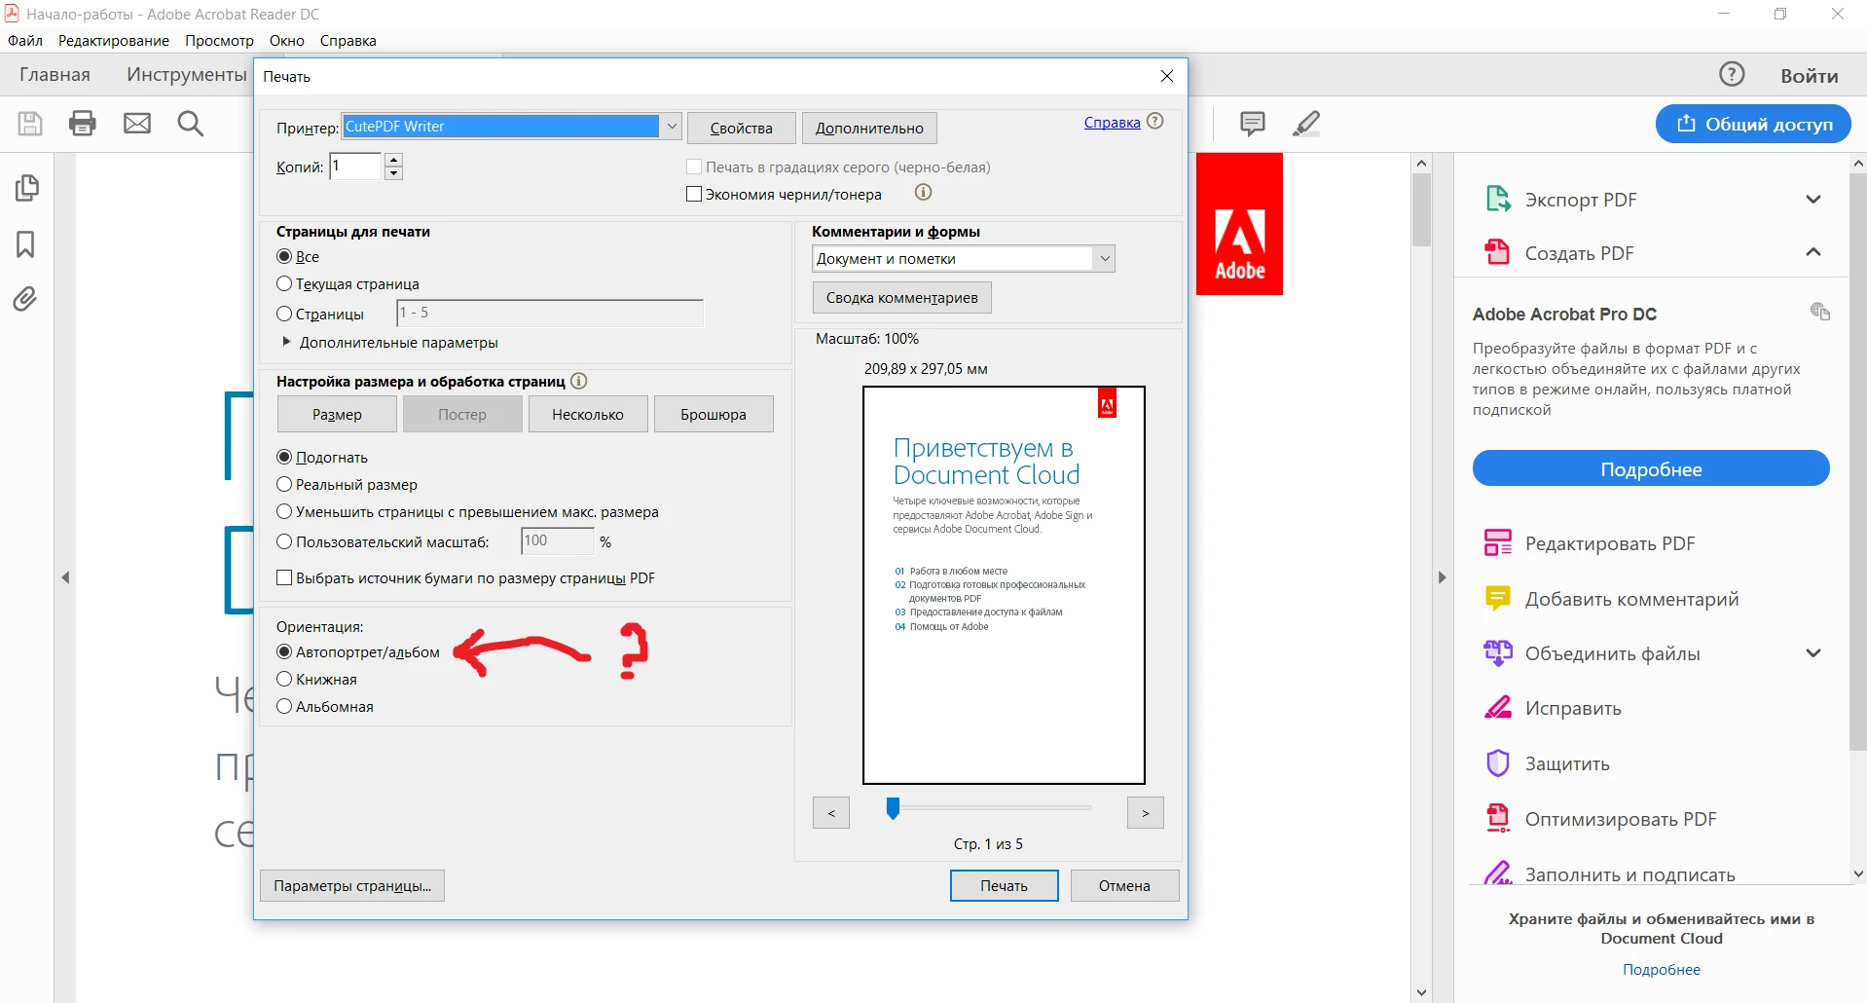Select the Все pages radio button
This screenshot has width=1867, height=1003.
click(284, 256)
